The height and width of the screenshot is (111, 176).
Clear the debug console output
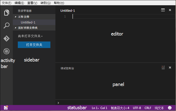pyautogui.click(x=163, y=67)
